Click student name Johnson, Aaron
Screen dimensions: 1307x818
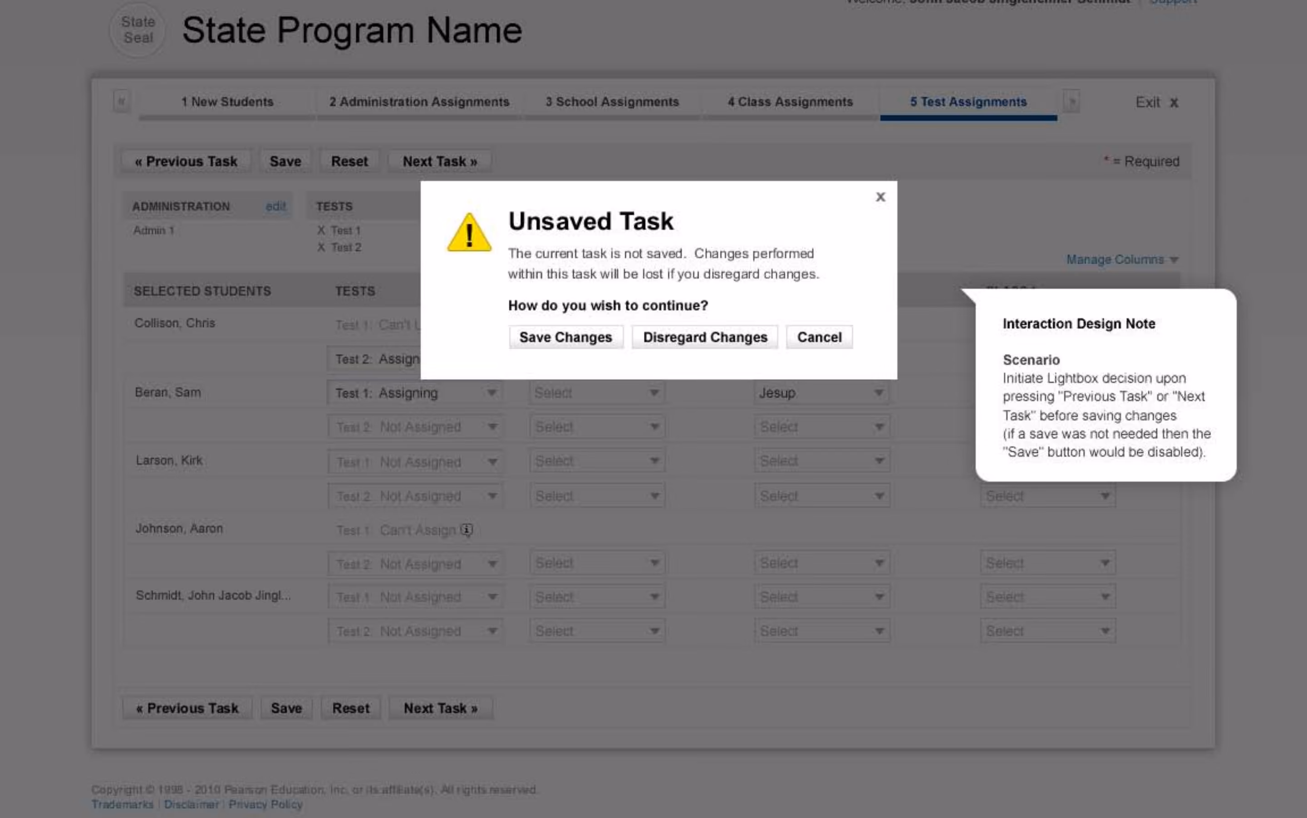click(179, 529)
